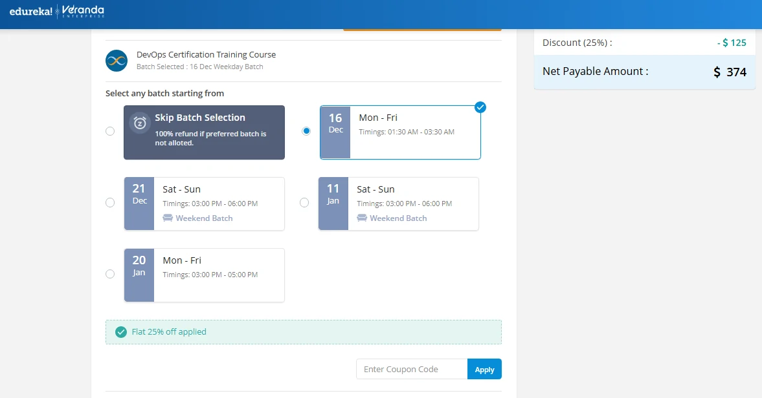762x398 pixels.
Task: Select the 21 Dec Sat - Sun radio button
Action: pos(110,203)
